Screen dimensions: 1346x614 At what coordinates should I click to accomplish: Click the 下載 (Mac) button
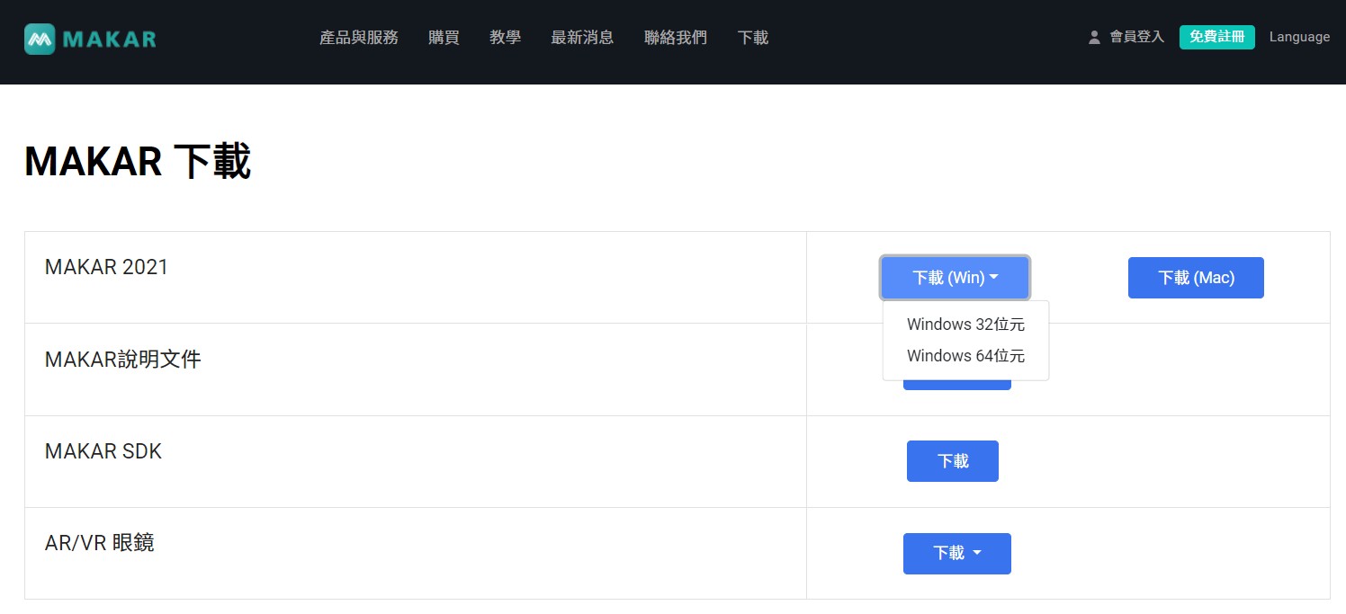1195,278
